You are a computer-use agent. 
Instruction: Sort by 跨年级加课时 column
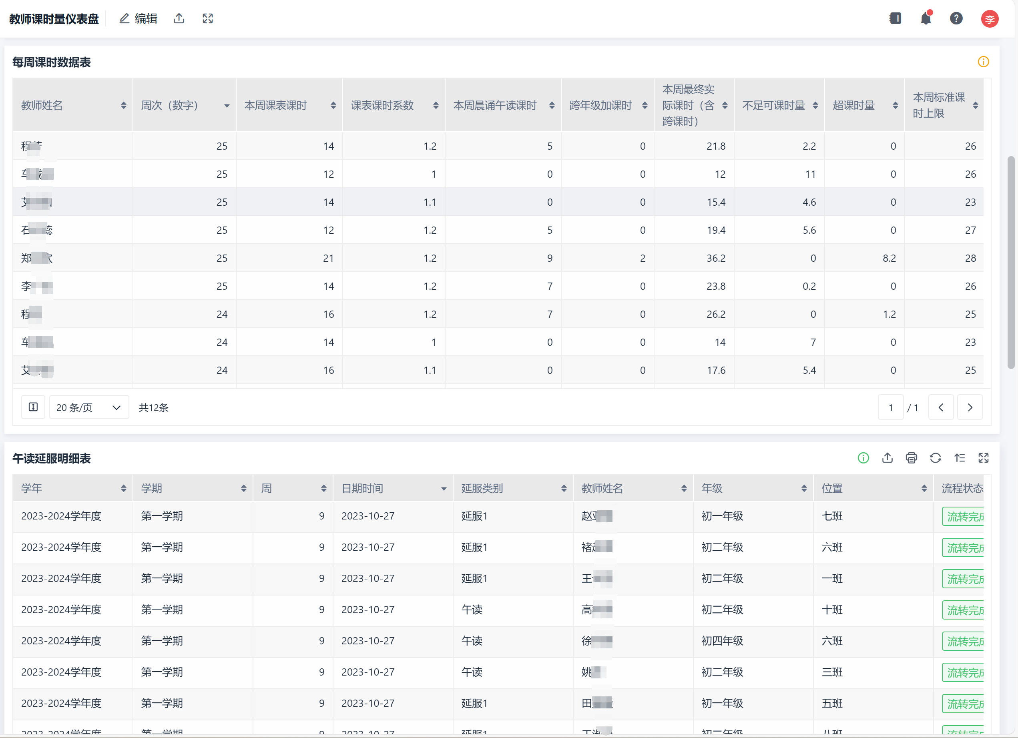click(645, 105)
